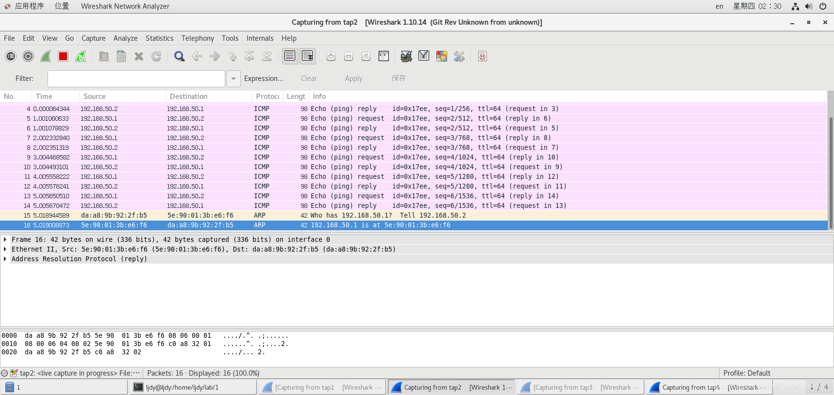Go back in packet history arrow
This screenshot has width=834, height=395.
197,56
